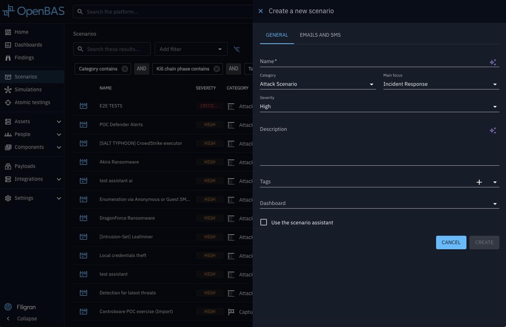Click the plus icon in Tags field
The height and width of the screenshot is (327, 506).
[479, 182]
